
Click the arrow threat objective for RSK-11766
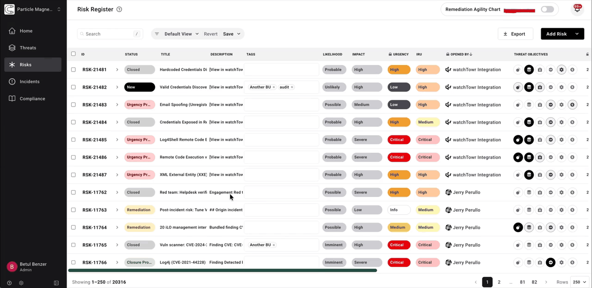coord(551,263)
